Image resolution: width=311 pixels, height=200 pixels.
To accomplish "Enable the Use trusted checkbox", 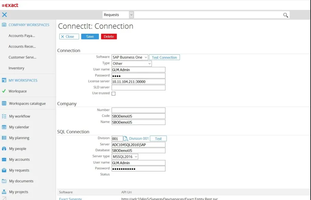I will [113, 93].
